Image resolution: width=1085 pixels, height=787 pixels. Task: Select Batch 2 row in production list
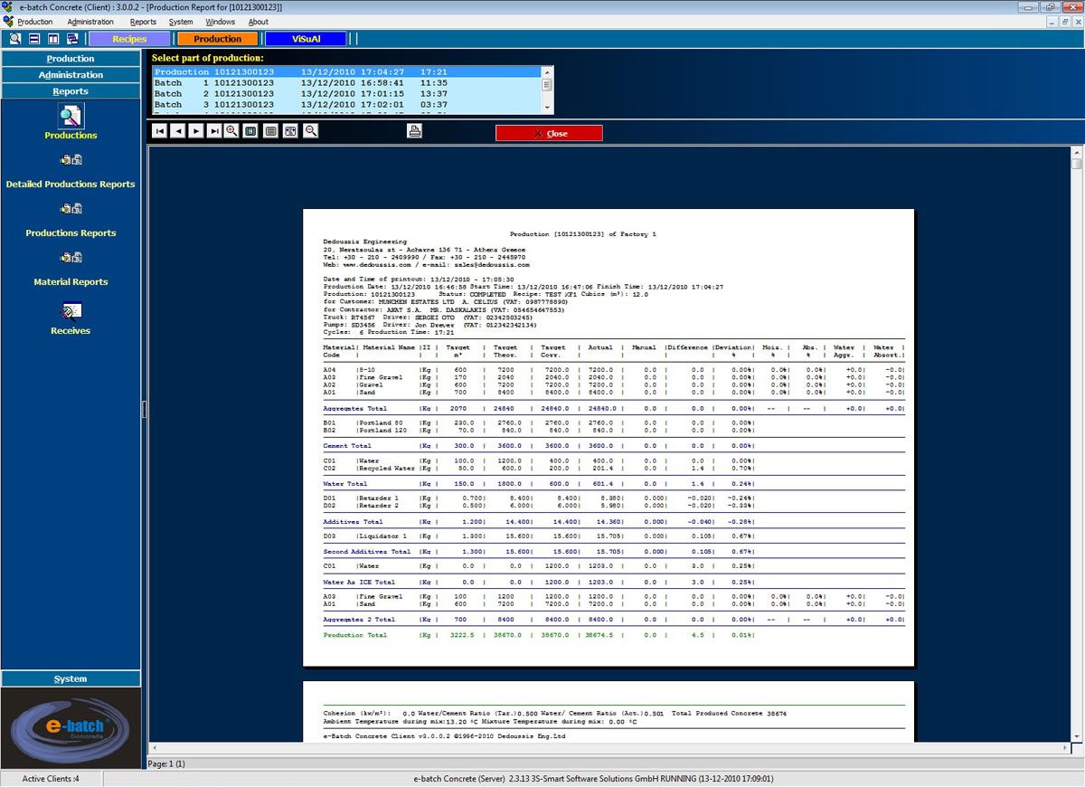346,93
